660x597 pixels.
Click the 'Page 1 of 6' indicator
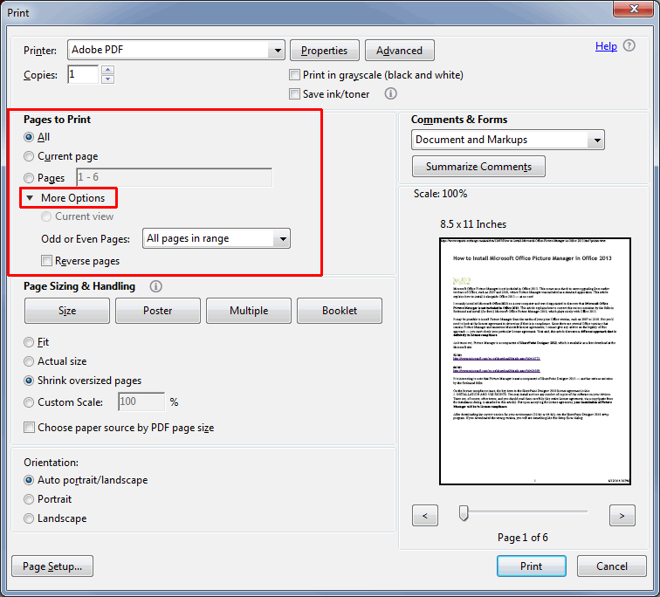click(522, 538)
